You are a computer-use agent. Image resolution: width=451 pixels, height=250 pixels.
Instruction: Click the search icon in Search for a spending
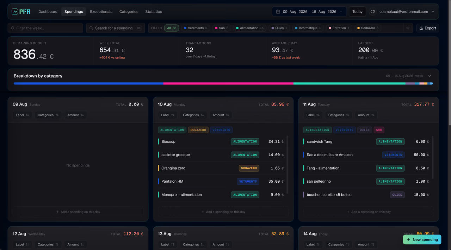tap(91, 28)
